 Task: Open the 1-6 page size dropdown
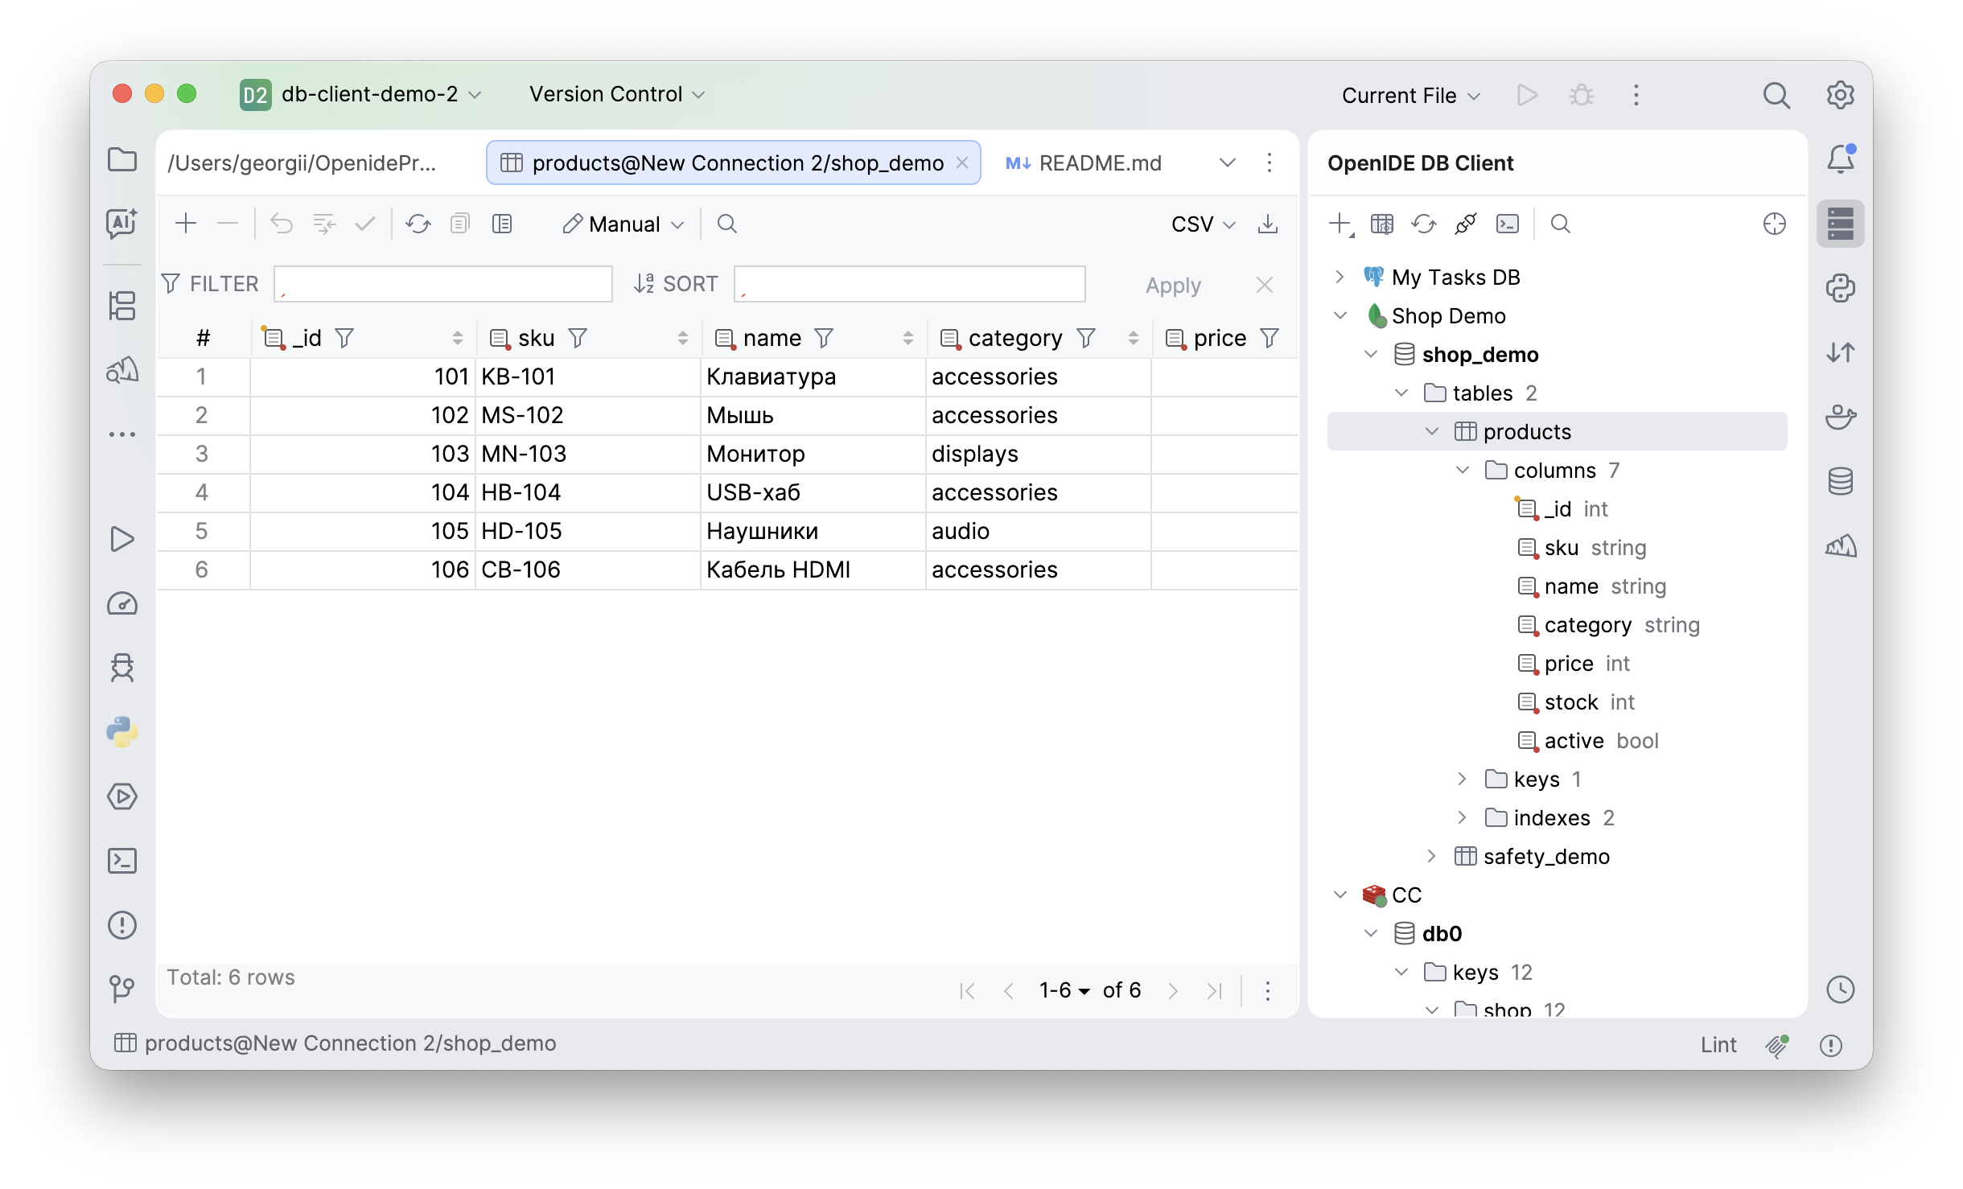coord(1064,989)
